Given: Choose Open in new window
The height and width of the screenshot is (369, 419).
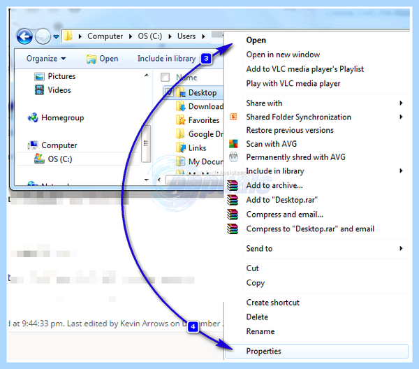Looking at the screenshot, I should [283, 55].
